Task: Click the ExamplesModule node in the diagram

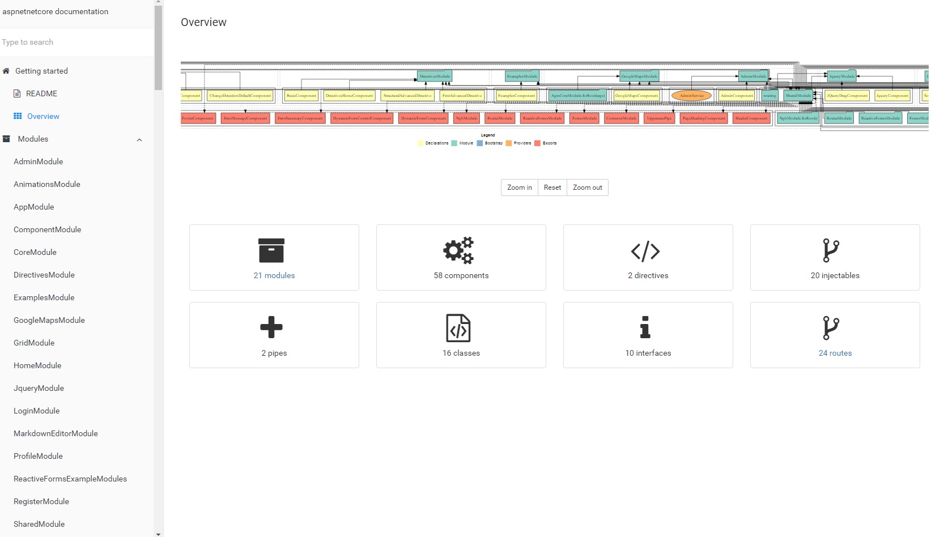Action: tap(522, 76)
